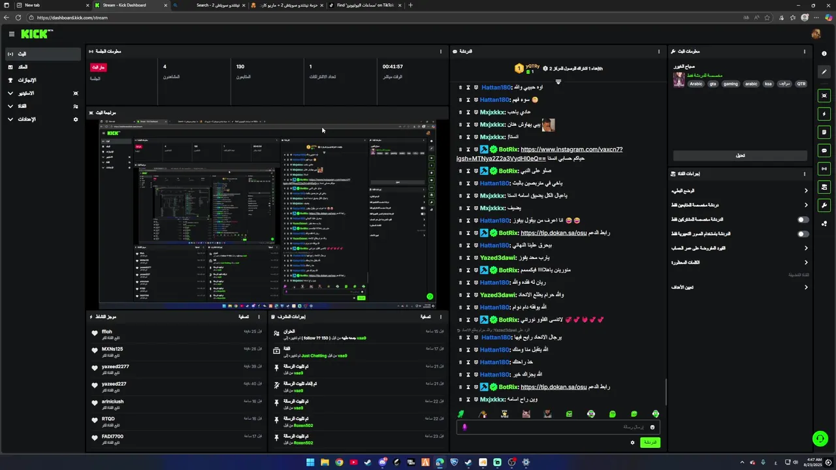Click the wide edit button under stream info
This screenshot has height=470, width=836.
[x=740, y=155]
